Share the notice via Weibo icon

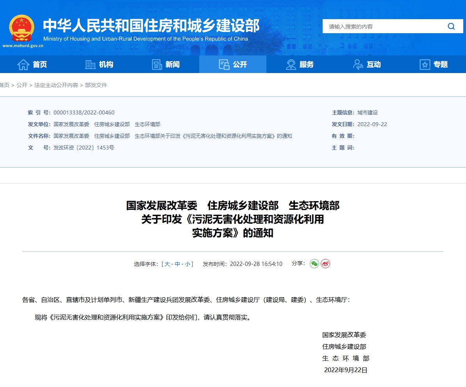point(325,264)
